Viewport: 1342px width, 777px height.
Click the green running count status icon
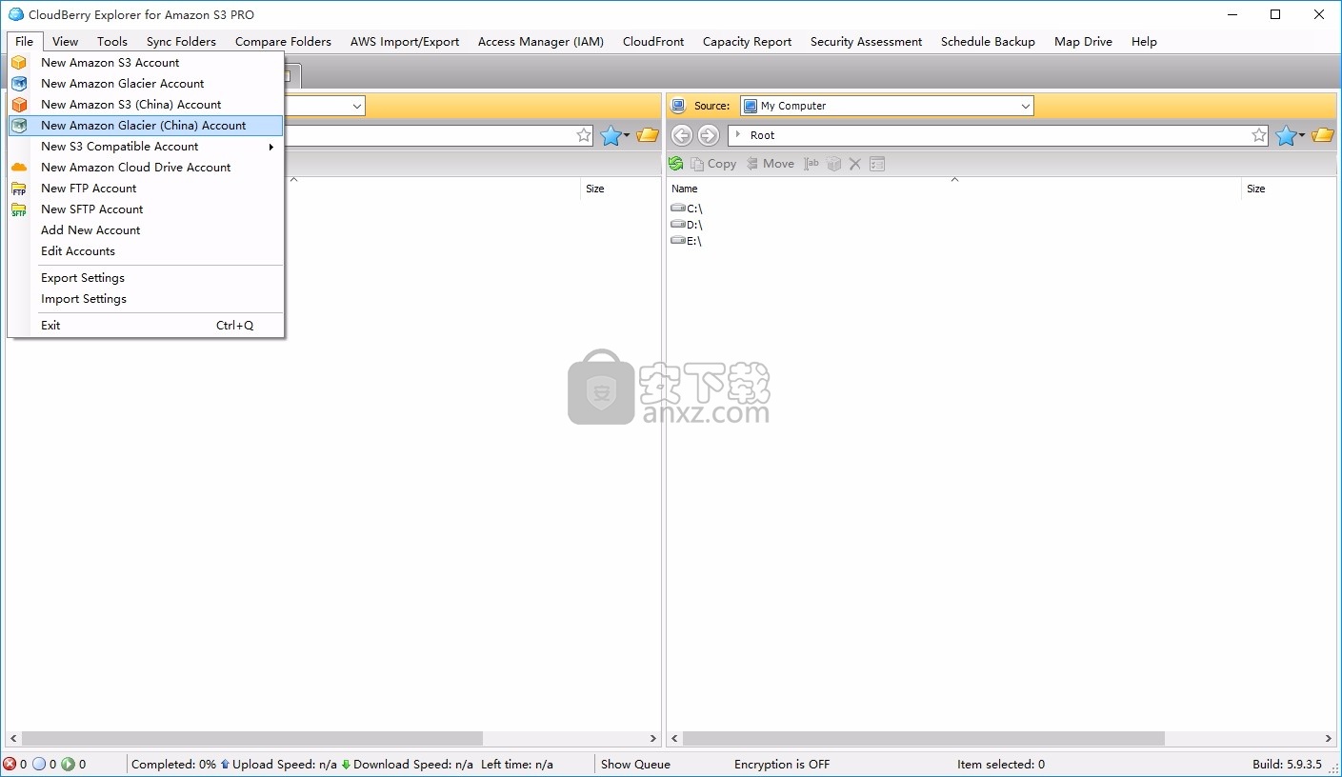(x=68, y=764)
